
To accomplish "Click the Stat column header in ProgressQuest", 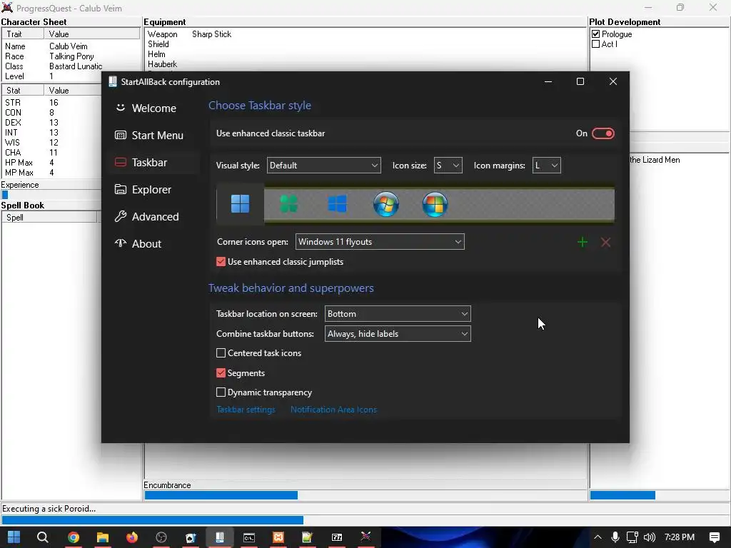I will pyautogui.click(x=23, y=91).
